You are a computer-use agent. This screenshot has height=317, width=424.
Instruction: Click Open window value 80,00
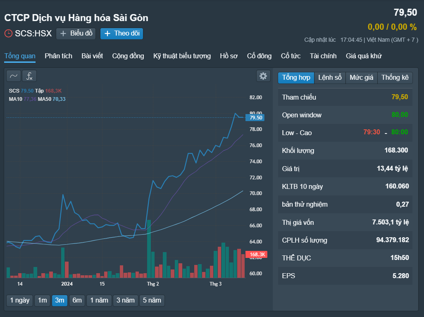[x=400, y=114]
